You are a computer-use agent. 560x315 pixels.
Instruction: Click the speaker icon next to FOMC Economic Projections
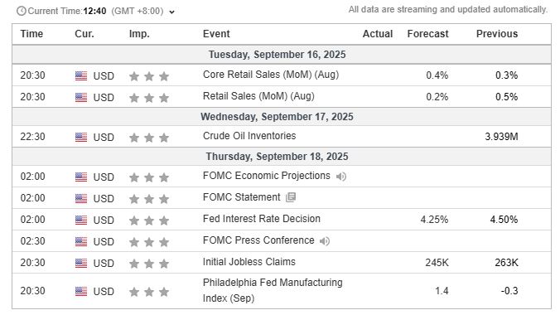[x=341, y=177]
